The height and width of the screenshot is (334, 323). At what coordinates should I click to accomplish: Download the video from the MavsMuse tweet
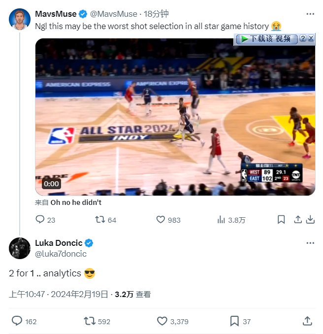(310, 220)
